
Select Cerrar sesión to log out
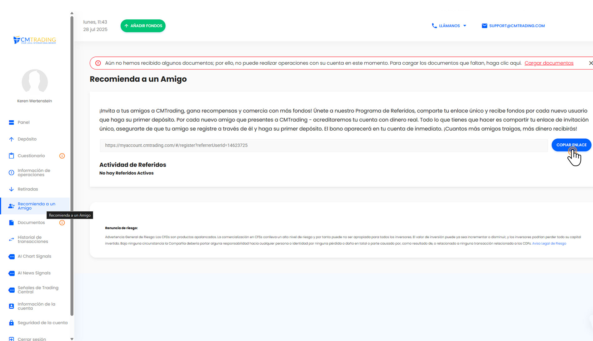tap(35, 339)
